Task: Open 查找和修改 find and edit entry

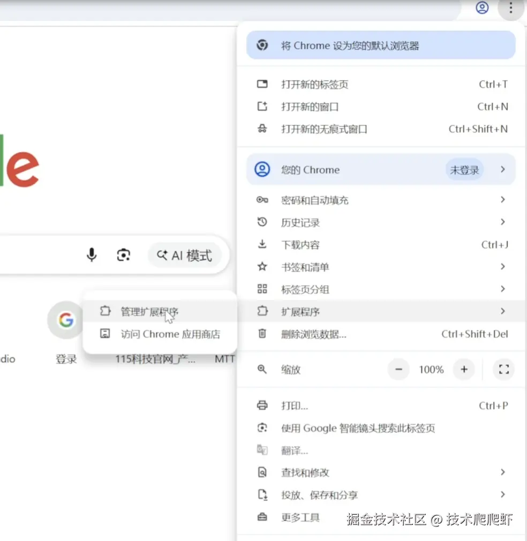Action: [381, 472]
